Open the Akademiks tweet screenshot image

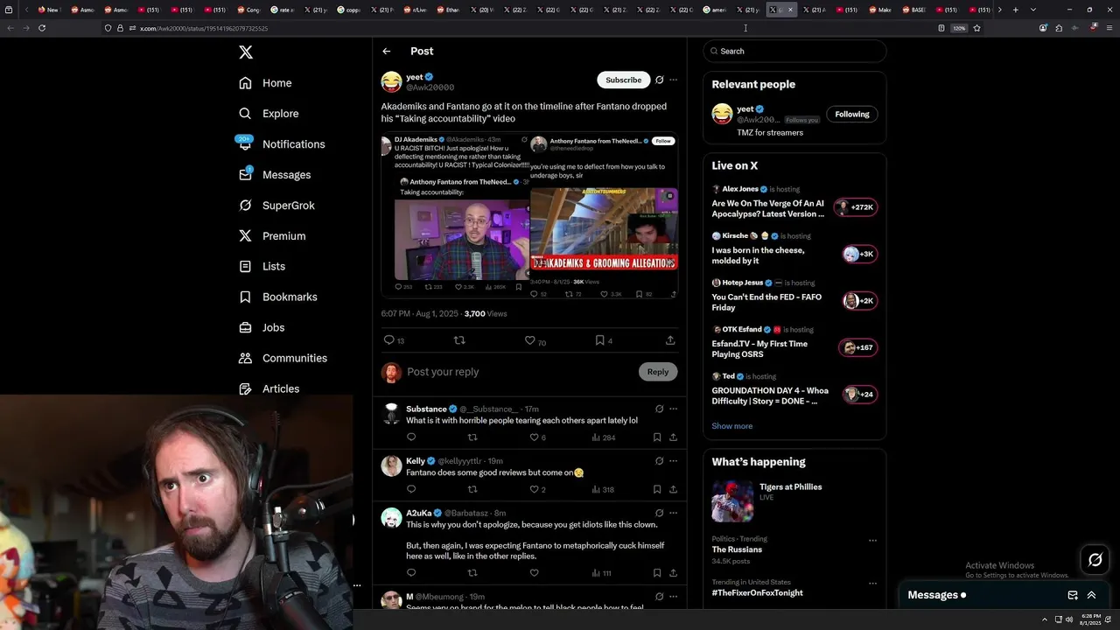click(x=455, y=215)
